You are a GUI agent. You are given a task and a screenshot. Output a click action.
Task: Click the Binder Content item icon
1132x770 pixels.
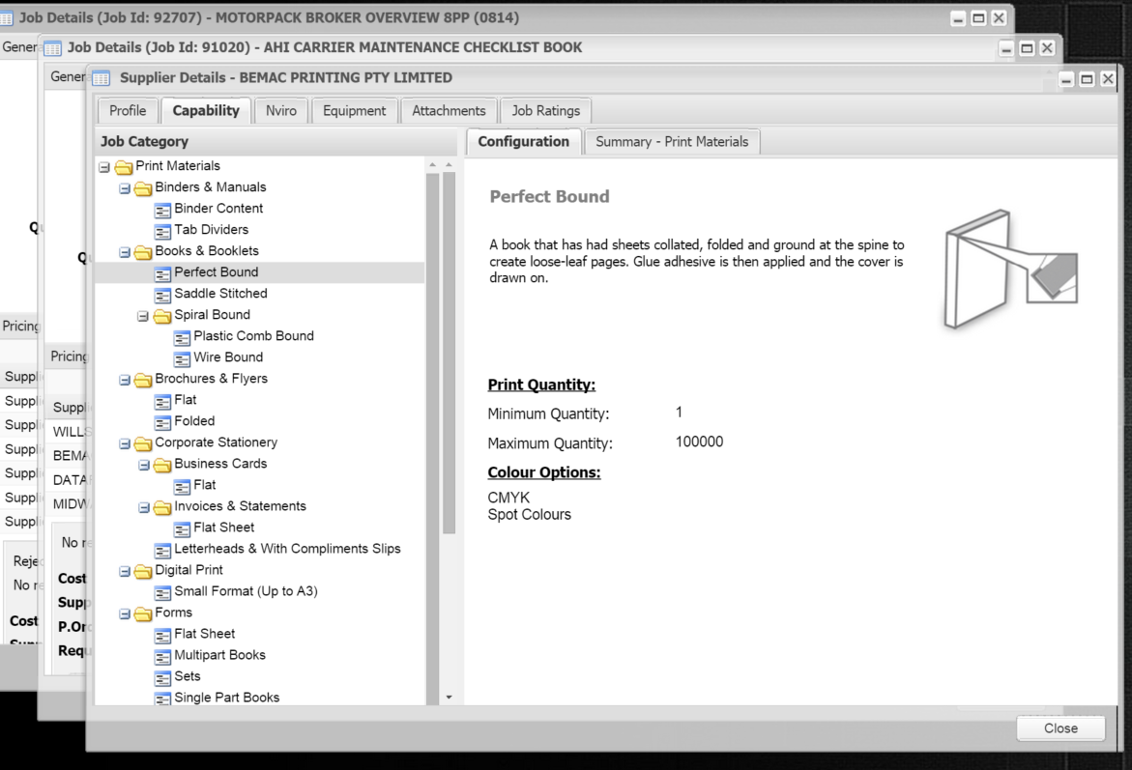pos(163,209)
